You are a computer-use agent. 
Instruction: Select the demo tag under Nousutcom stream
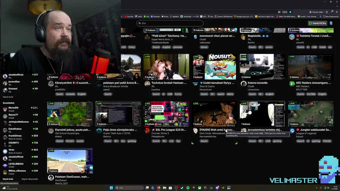(230, 94)
